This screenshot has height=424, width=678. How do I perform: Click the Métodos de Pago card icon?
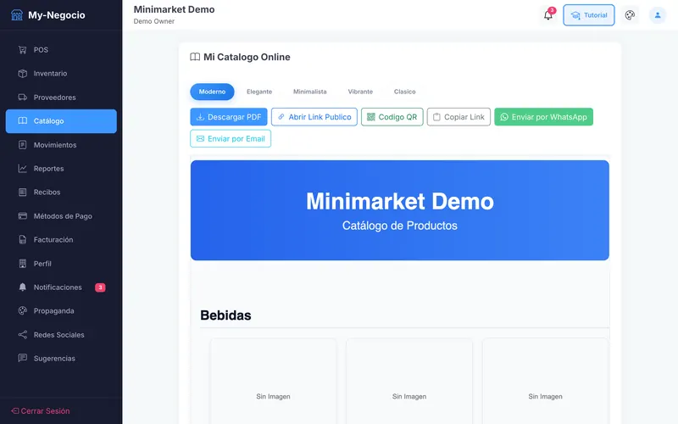point(23,216)
